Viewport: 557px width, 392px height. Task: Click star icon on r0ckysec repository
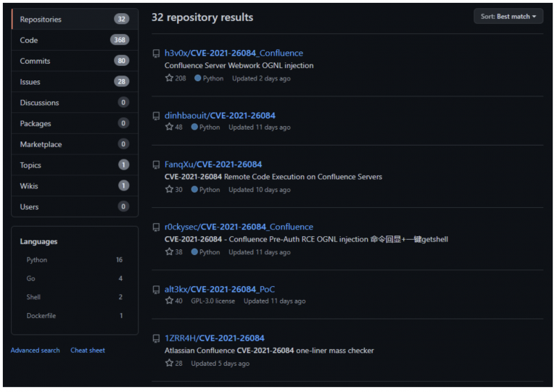point(169,252)
